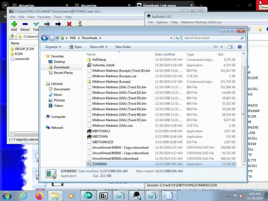Click the 7-Zip Add toolbar icon

(14, 24)
